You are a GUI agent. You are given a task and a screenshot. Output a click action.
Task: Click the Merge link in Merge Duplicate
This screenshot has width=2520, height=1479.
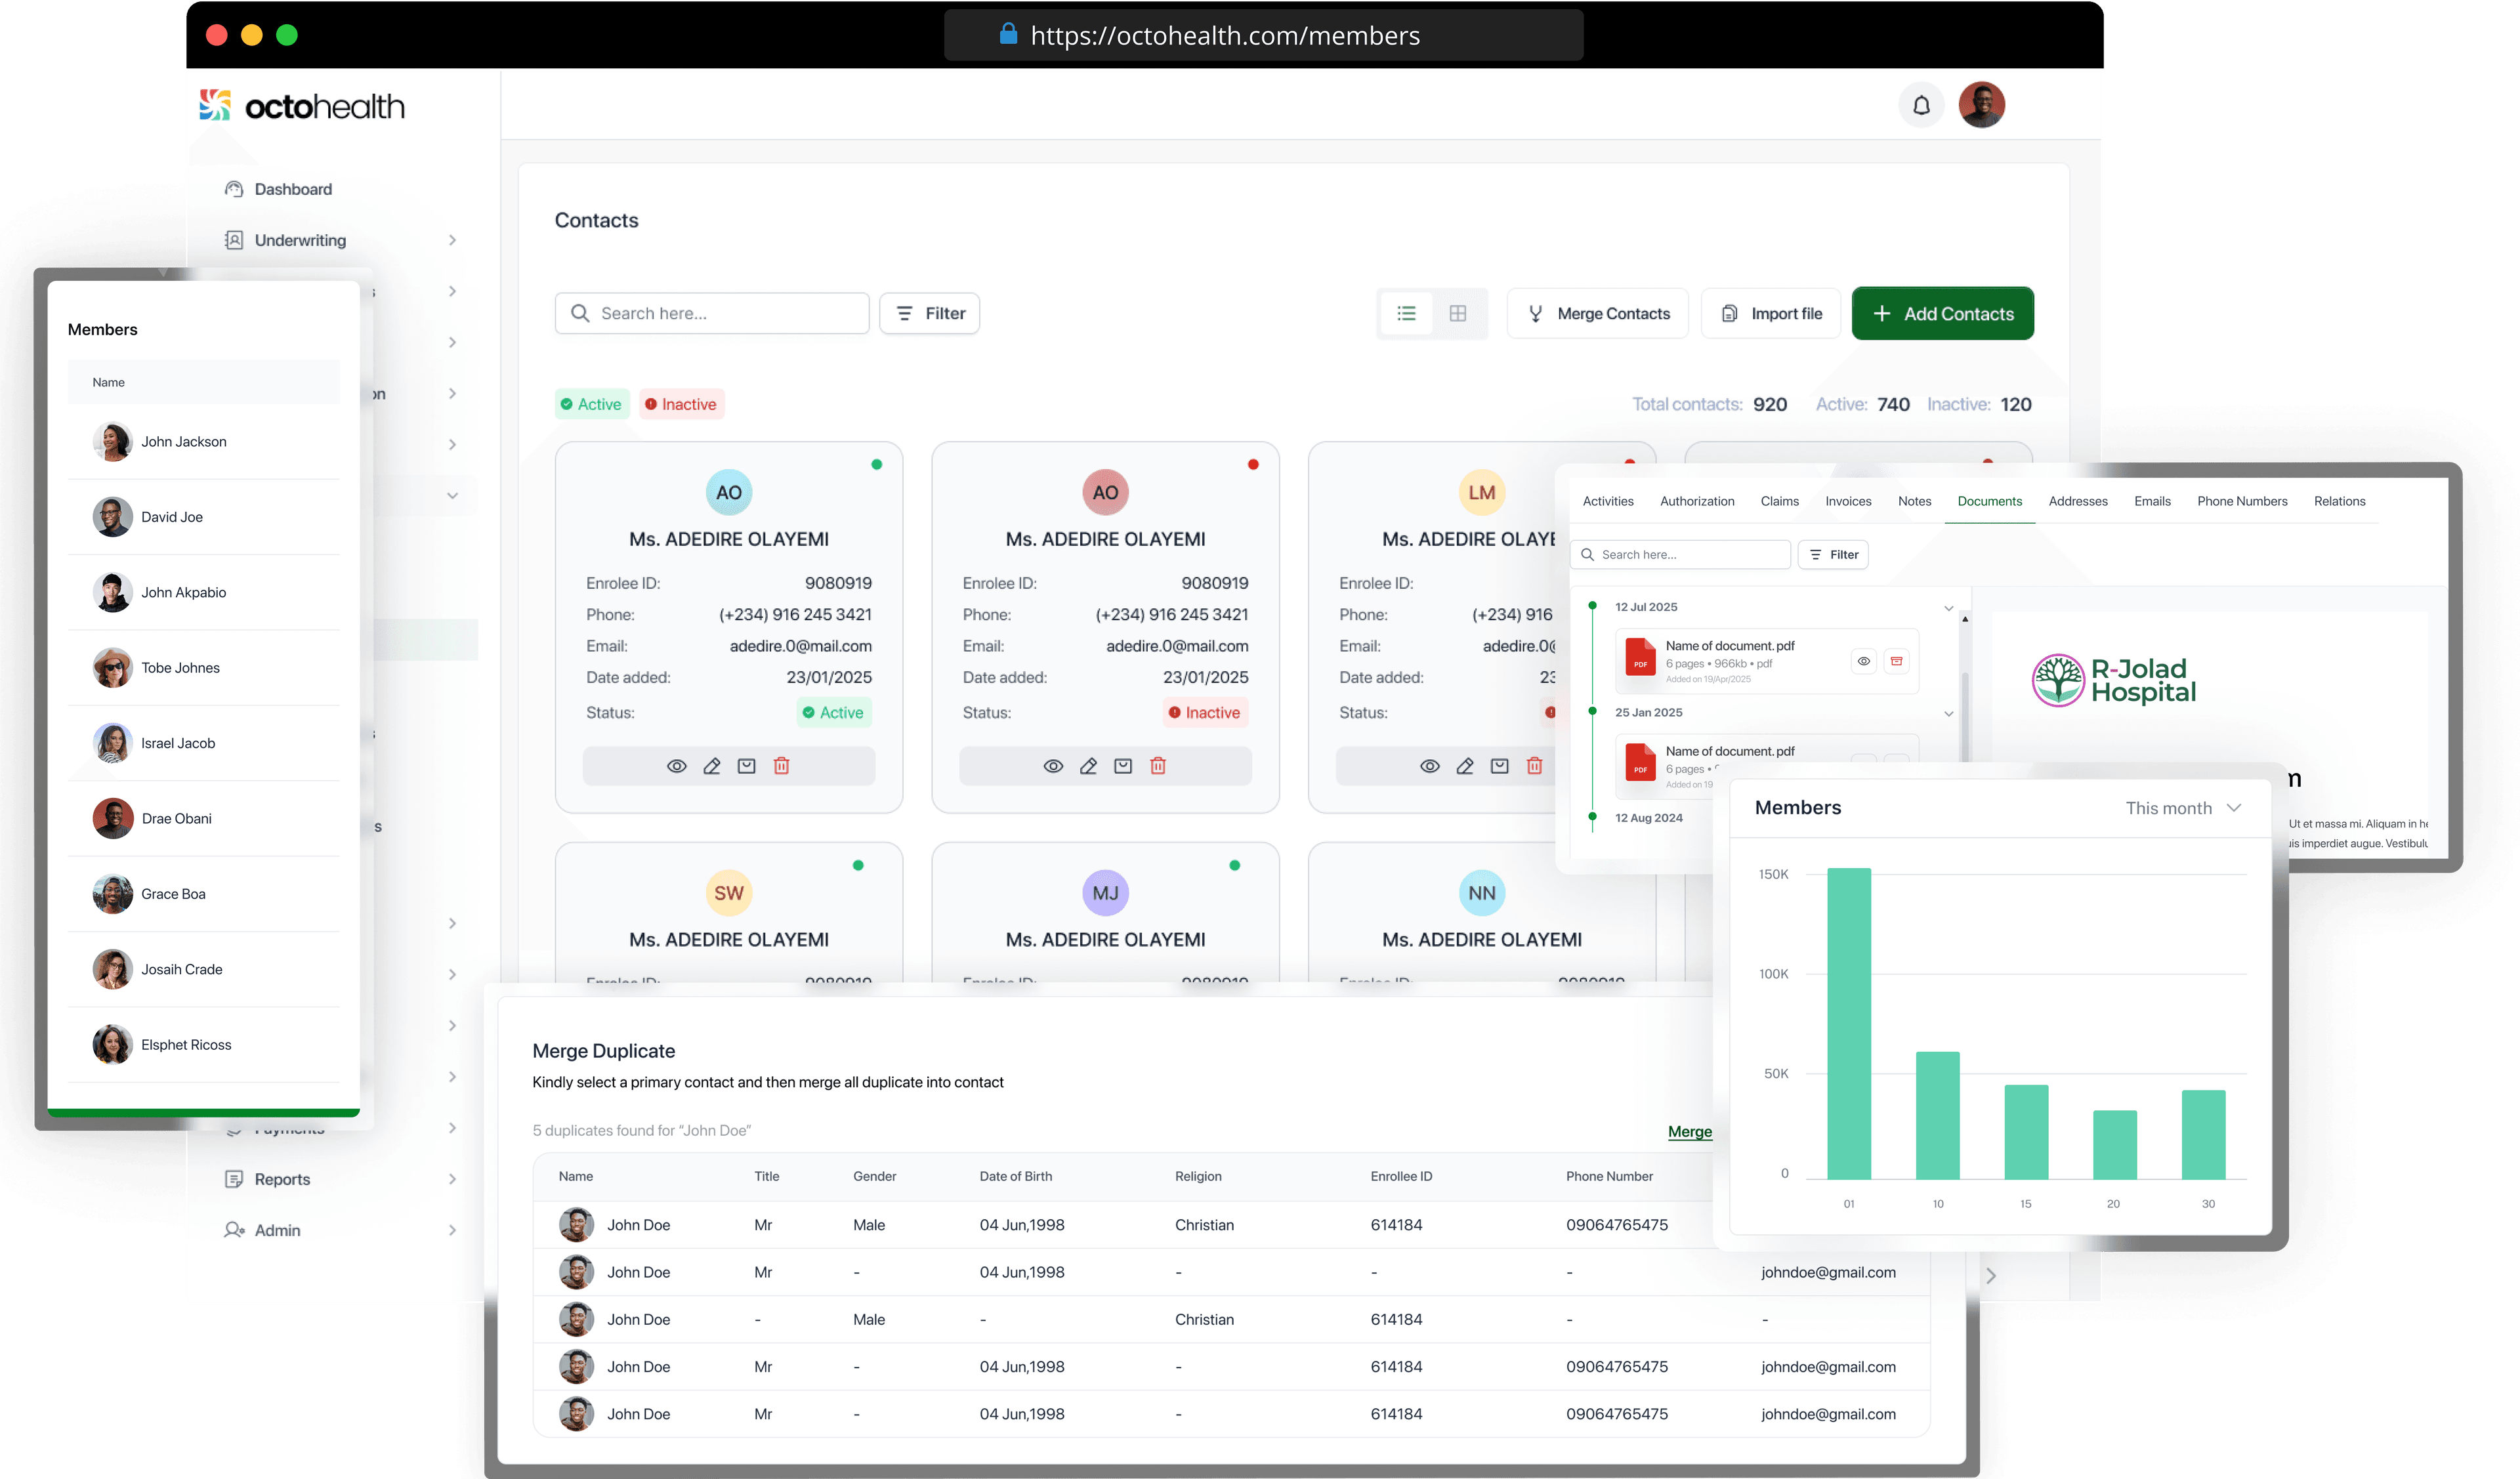1689,1131
